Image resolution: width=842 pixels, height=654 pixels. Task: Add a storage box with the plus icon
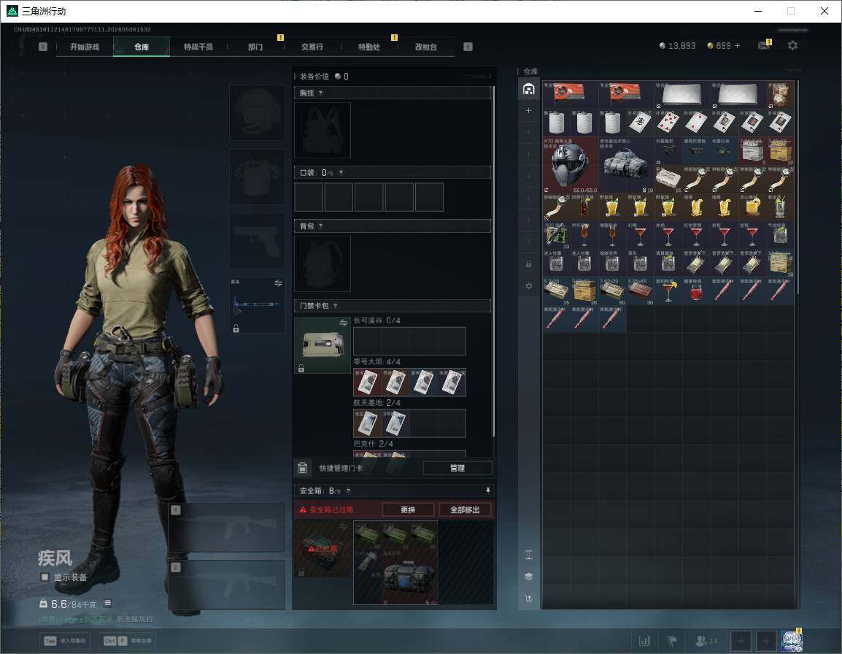528,110
